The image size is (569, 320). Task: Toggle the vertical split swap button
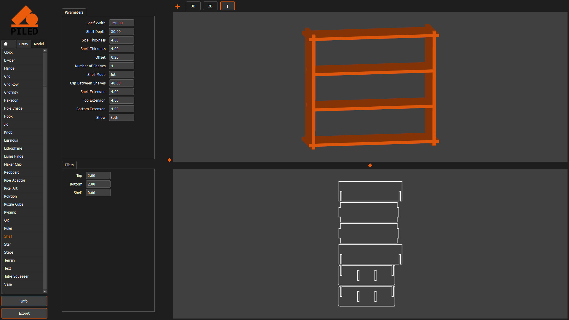[227, 6]
